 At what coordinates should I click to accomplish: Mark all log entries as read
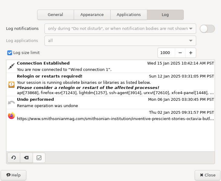(x=39, y=158)
